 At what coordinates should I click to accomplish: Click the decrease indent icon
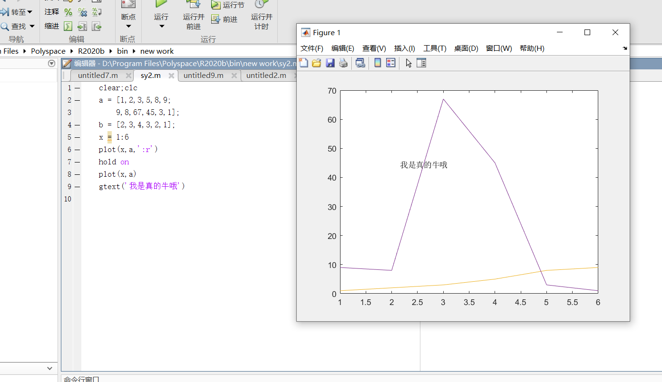[x=97, y=26]
